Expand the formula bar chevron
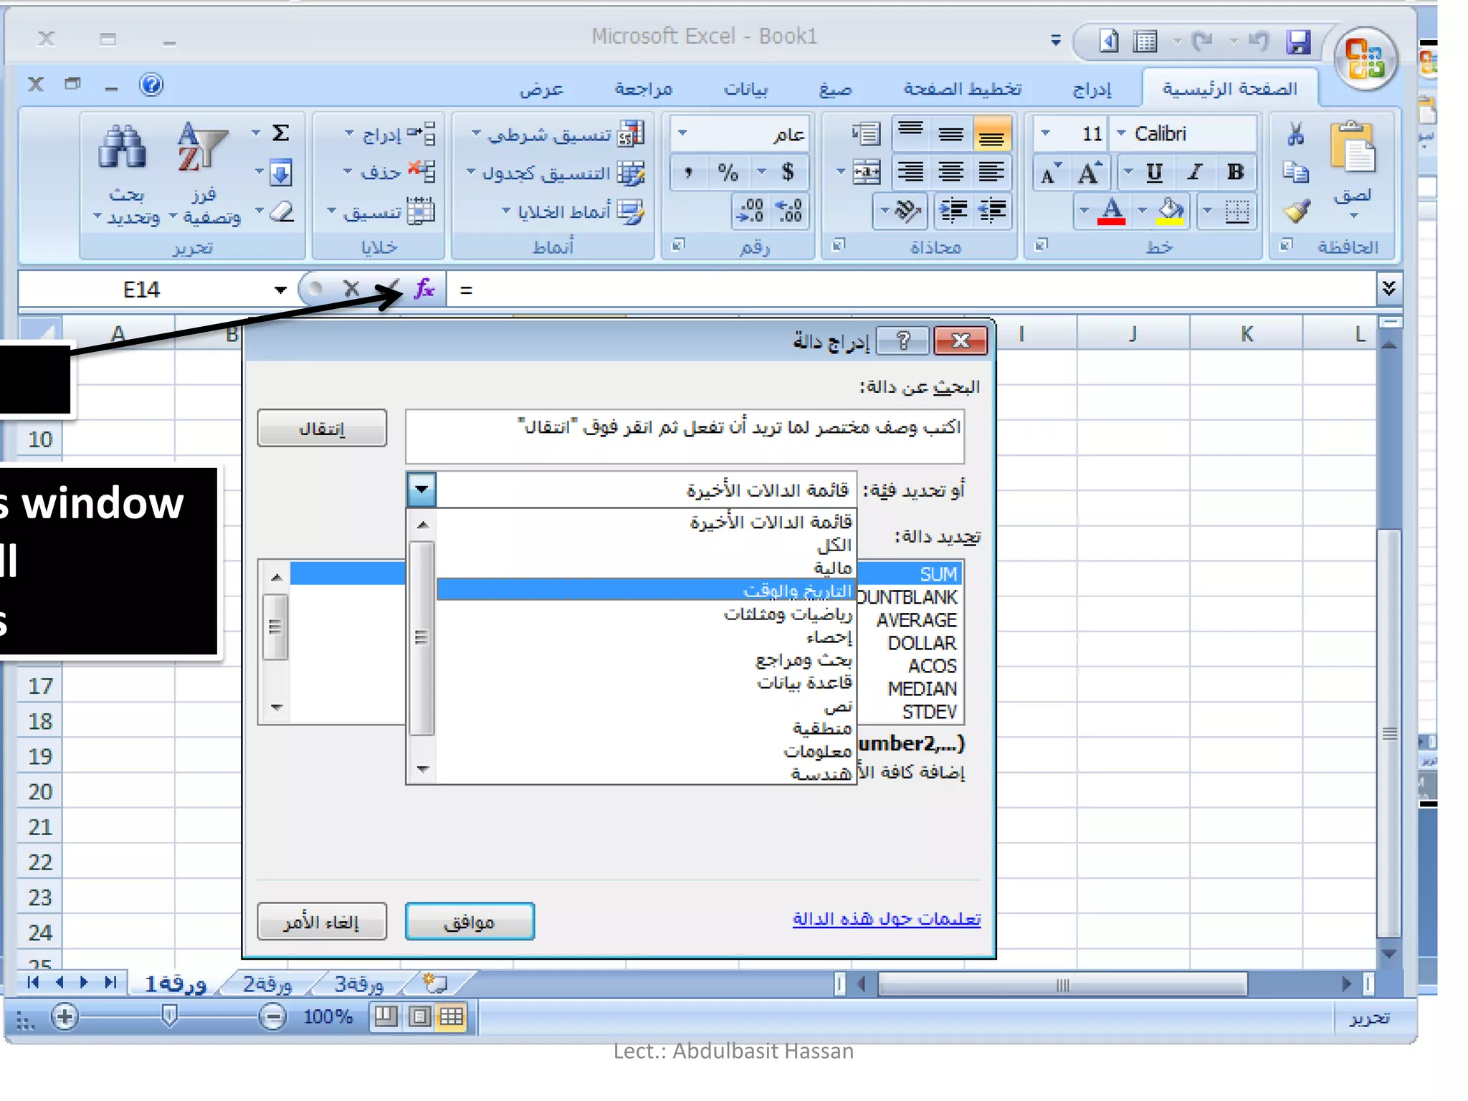The height and width of the screenshot is (1101, 1468). [x=1388, y=288]
